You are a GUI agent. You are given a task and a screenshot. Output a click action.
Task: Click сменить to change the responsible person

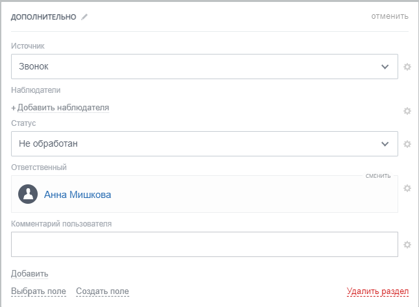click(378, 176)
